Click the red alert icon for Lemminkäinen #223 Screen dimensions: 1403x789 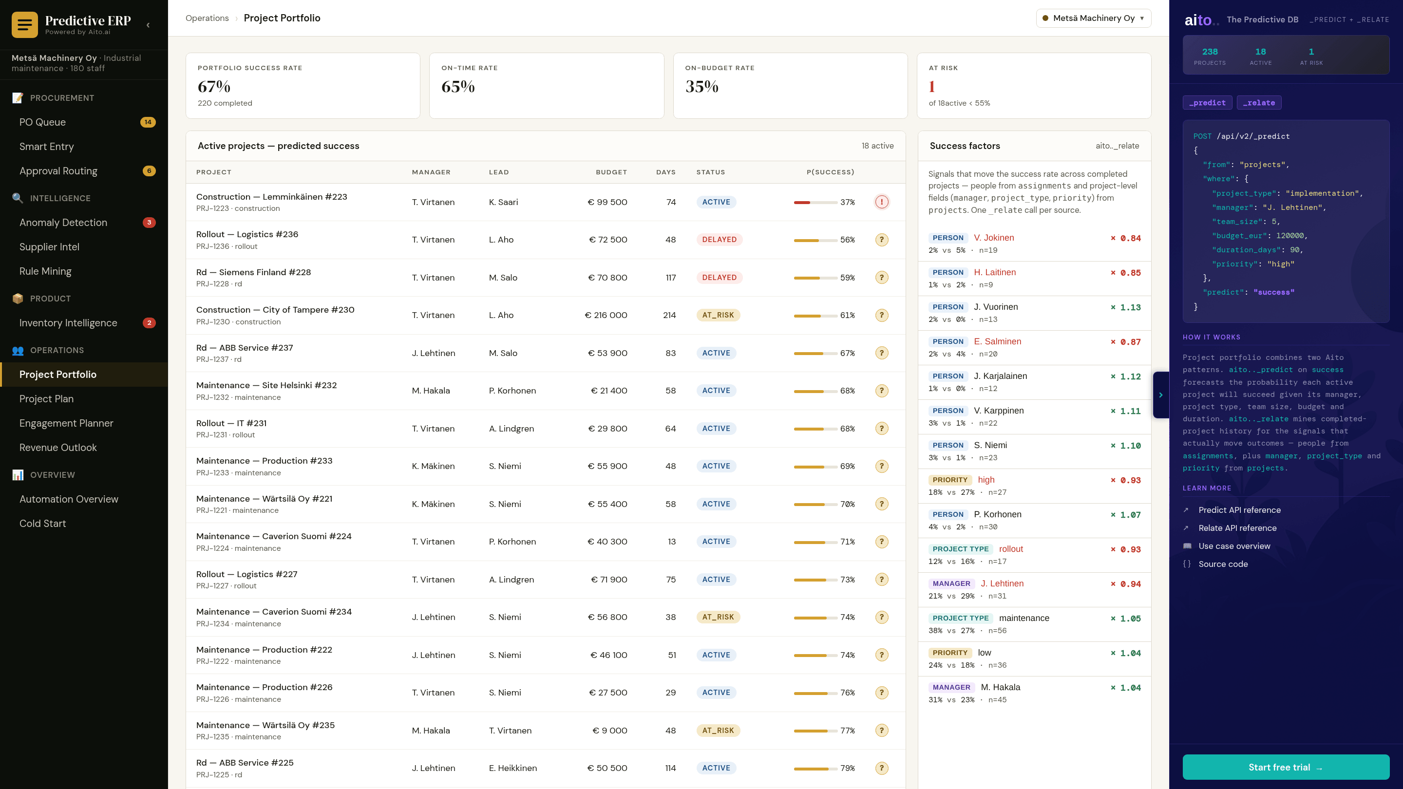point(882,202)
